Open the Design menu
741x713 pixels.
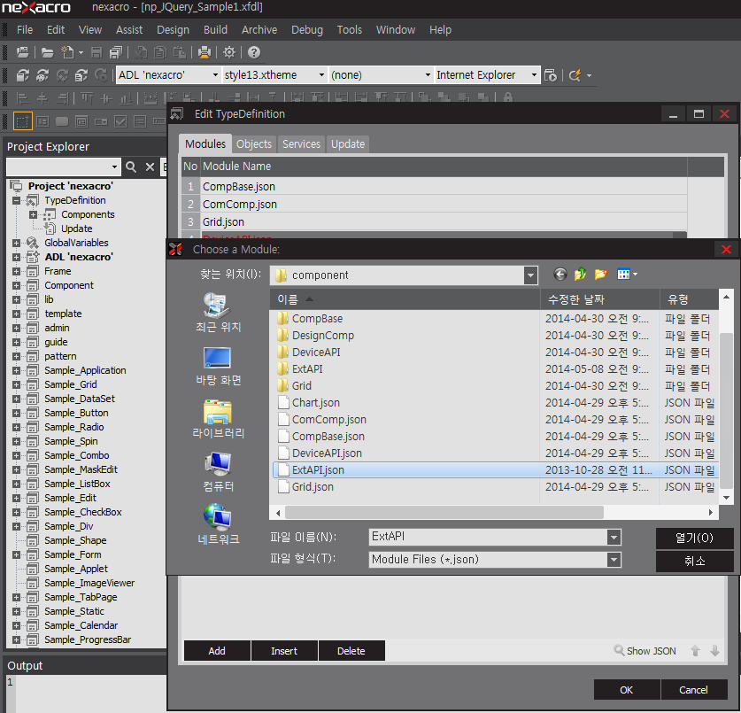pos(173,30)
